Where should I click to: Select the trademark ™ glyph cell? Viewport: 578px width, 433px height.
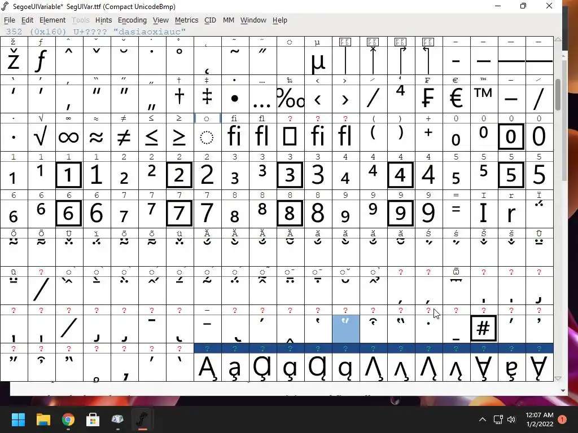(x=484, y=99)
